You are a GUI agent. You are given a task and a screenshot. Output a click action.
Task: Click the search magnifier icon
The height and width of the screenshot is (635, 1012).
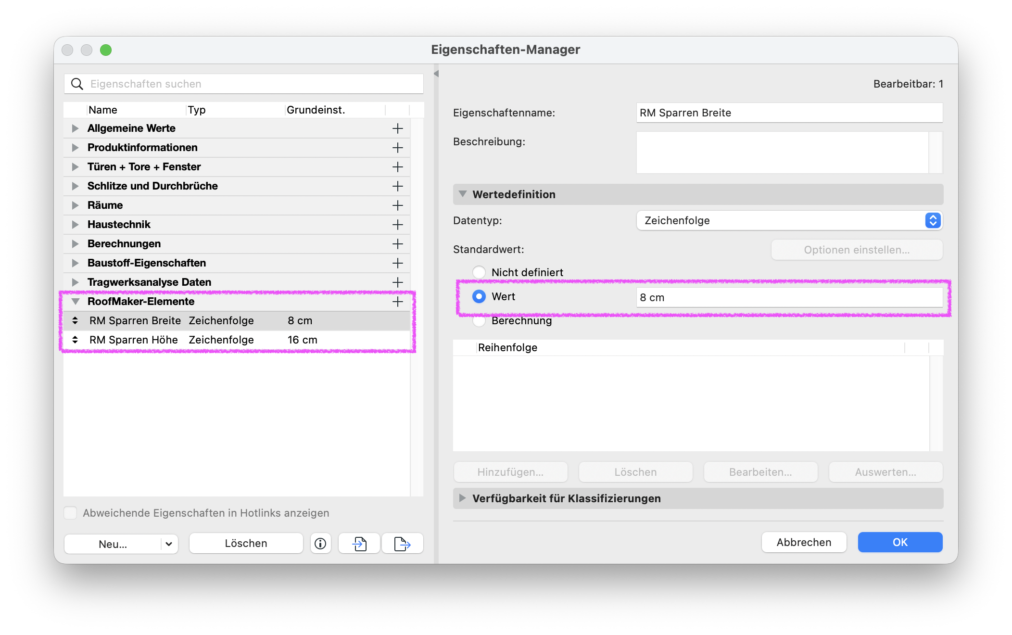(77, 84)
